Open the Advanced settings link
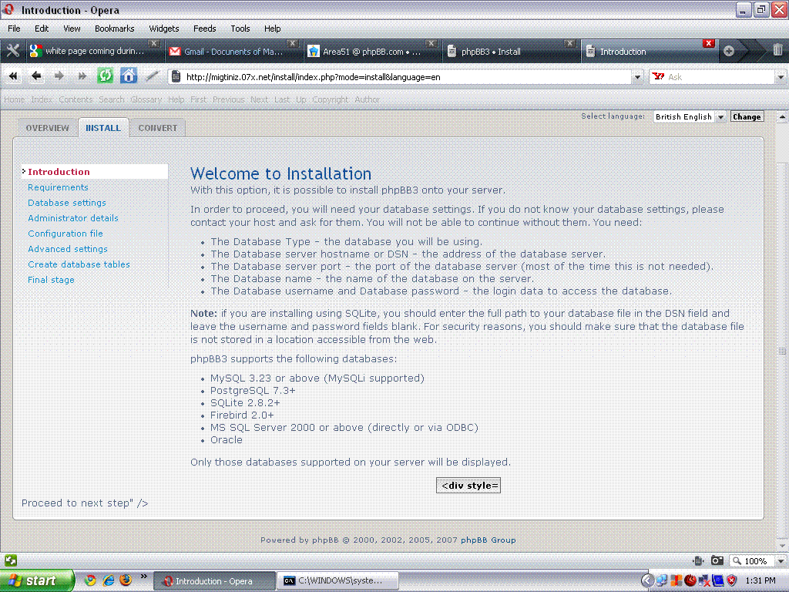Screen dimensions: 789x592 (x=68, y=249)
